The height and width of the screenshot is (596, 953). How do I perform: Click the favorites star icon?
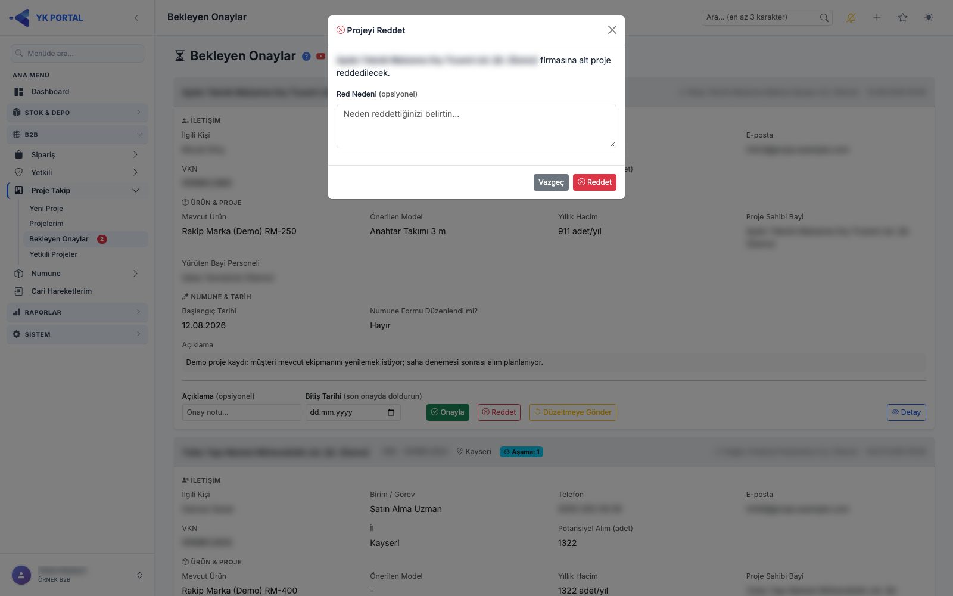coord(902,18)
